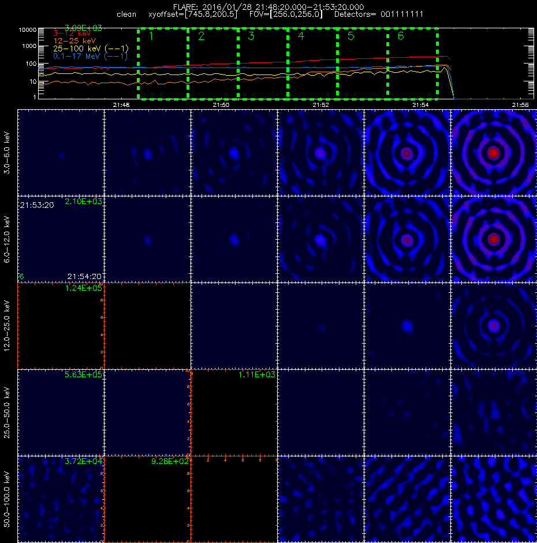This screenshot has height=543, width=537.
Task: Open the 3.0-6.0 keV image for interval 3
Action: 234,153
